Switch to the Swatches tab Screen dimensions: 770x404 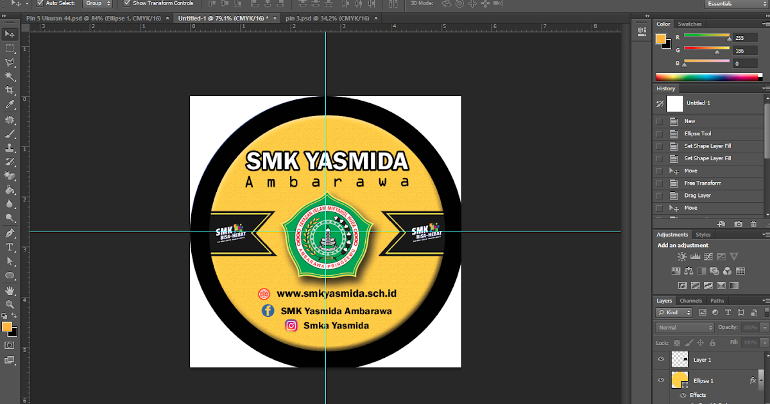click(690, 24)
